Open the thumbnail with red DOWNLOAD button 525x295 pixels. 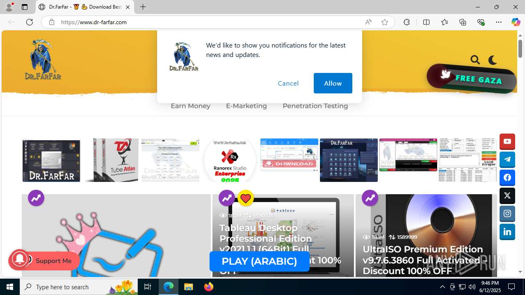pos(289,155)
